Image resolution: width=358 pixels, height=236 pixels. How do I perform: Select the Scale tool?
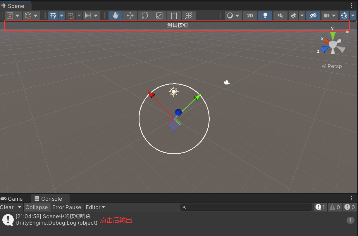coord(159,15)
